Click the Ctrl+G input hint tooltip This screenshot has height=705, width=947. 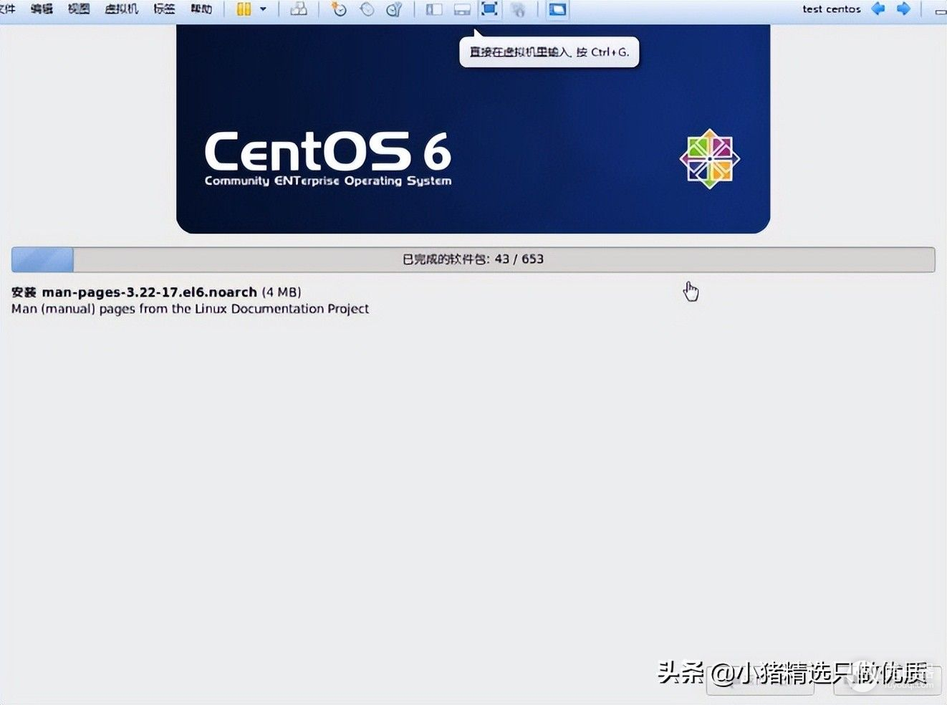[x=549, y=52]
